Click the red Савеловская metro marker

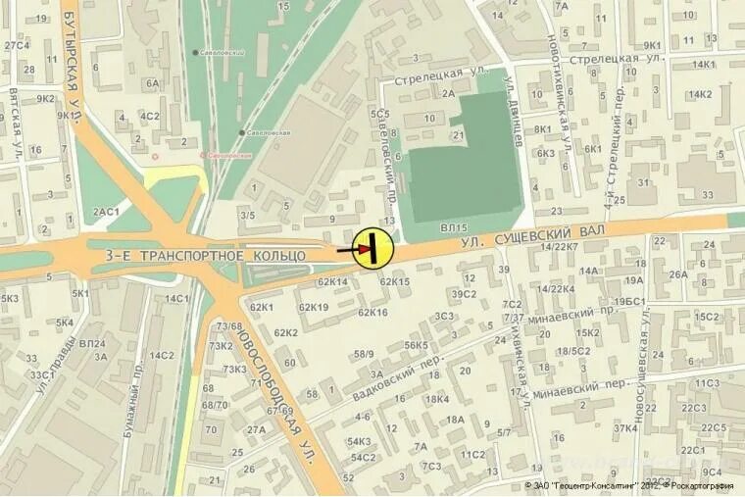pyautogui.click(x=203, y=155)
